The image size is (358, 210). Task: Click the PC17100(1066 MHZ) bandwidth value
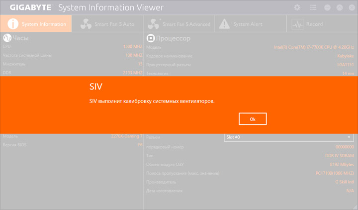(335, 173)
